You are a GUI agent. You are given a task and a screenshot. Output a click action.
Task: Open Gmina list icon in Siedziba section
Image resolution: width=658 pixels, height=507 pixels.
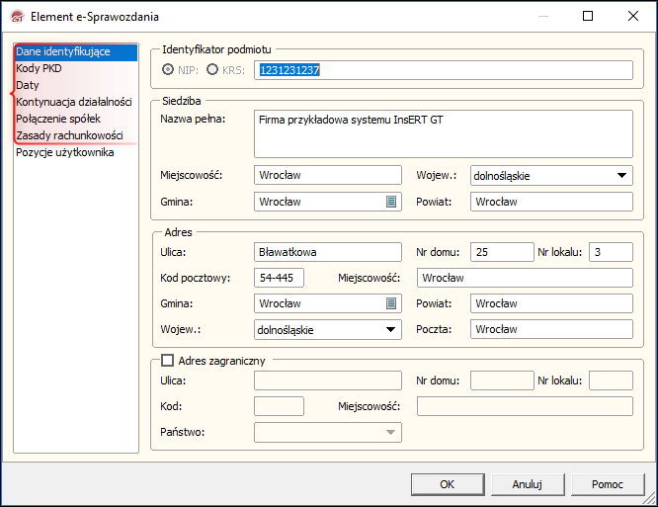390,202
